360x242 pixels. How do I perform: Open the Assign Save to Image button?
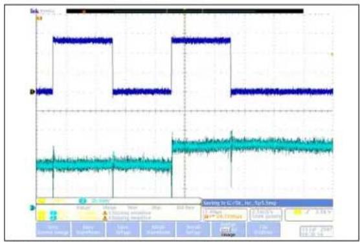click(228, 229)
